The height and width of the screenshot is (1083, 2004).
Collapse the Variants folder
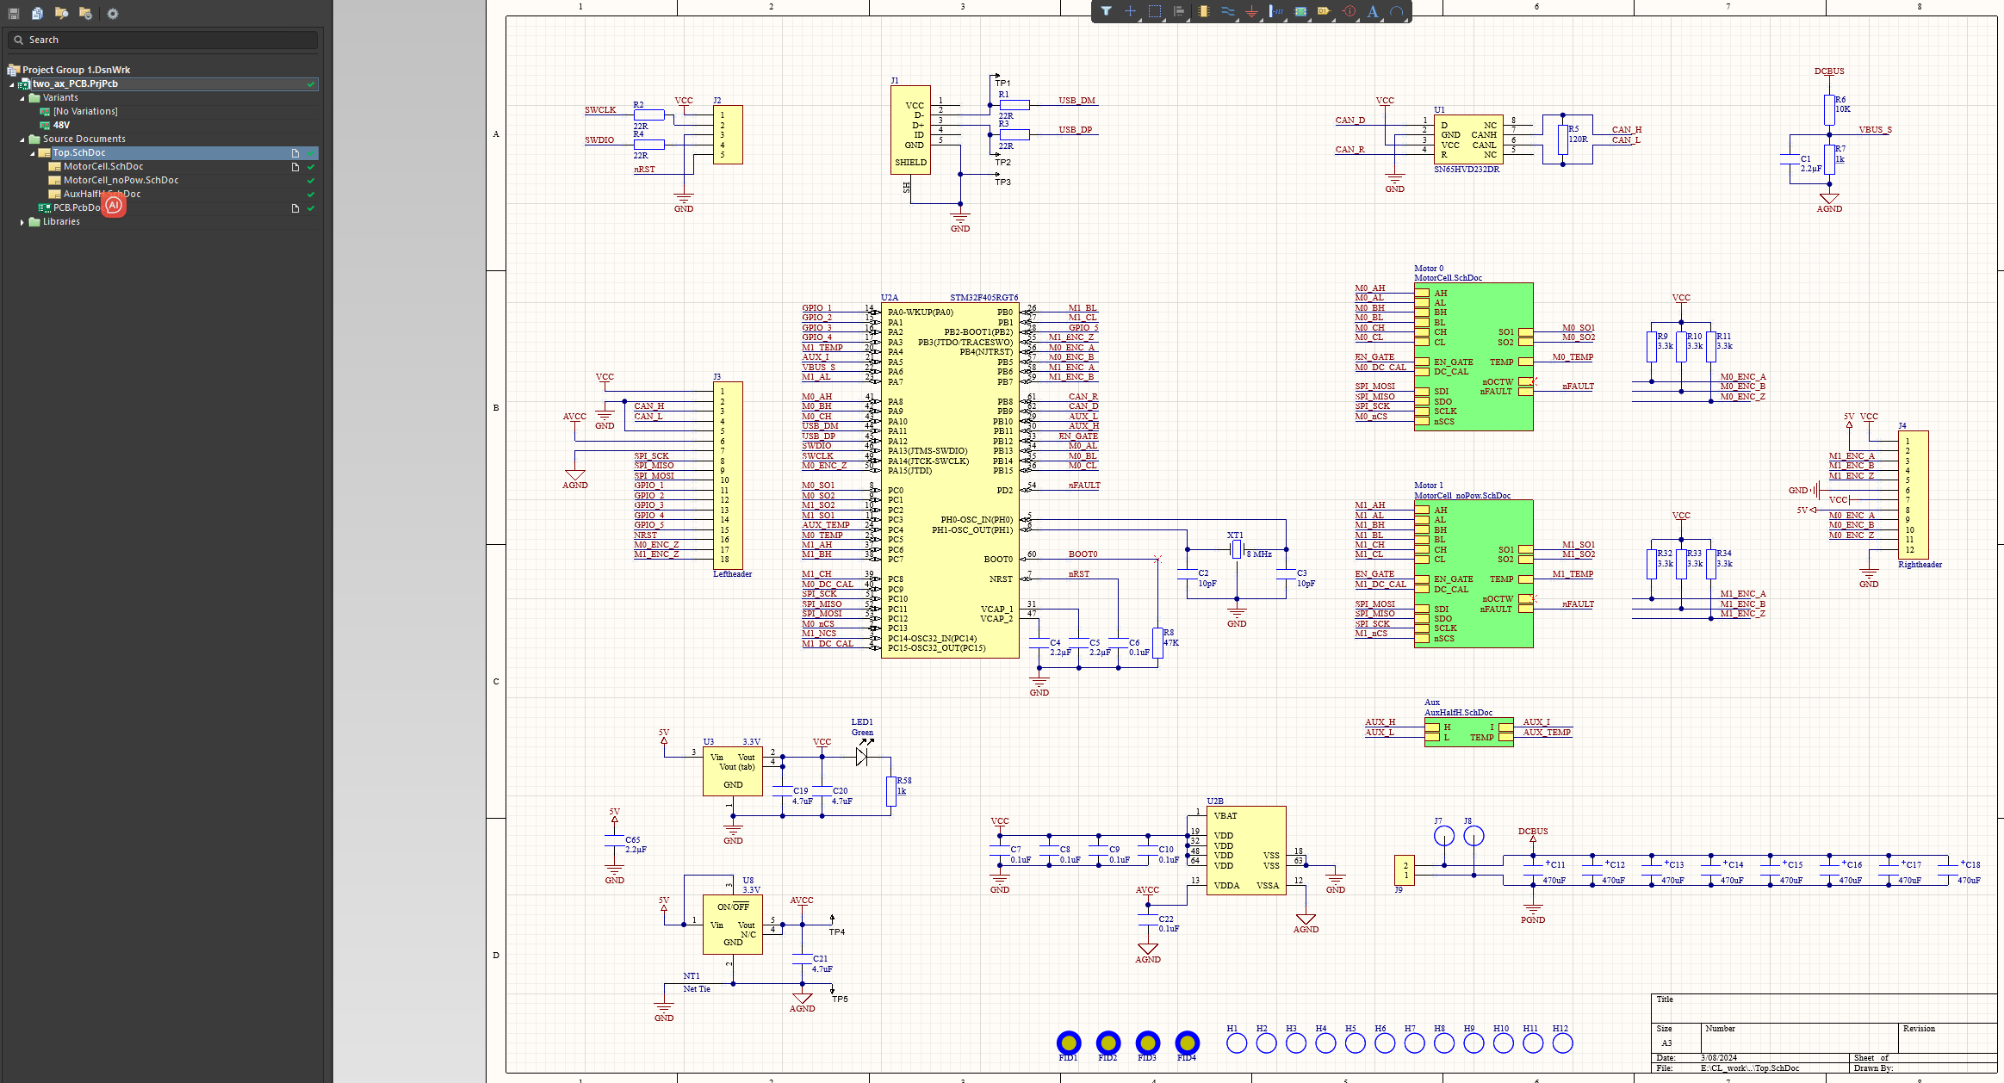(x=22, y=98)
